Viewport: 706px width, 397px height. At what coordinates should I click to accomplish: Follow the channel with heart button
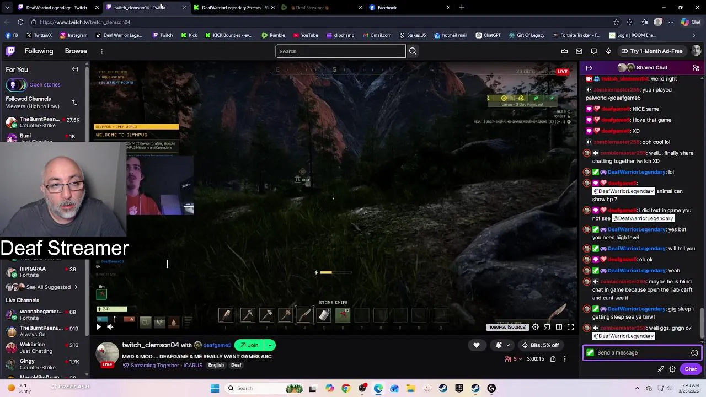[x=477, y=345]
